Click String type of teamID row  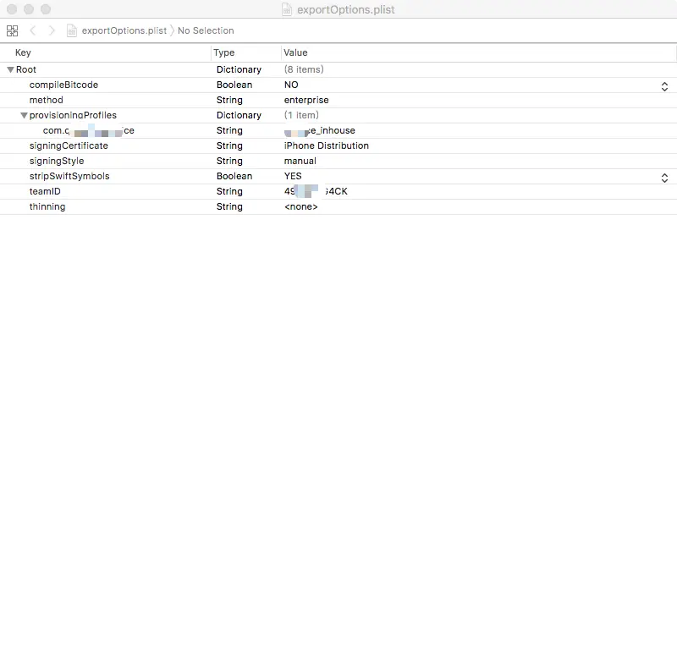(229, 191)
